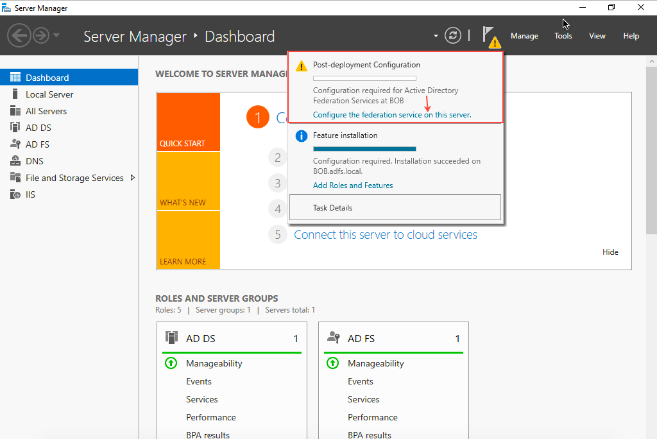Click the vertical scrollbar thumb
657x439 pixels.
pyautogui.click(x=652, y=151)
